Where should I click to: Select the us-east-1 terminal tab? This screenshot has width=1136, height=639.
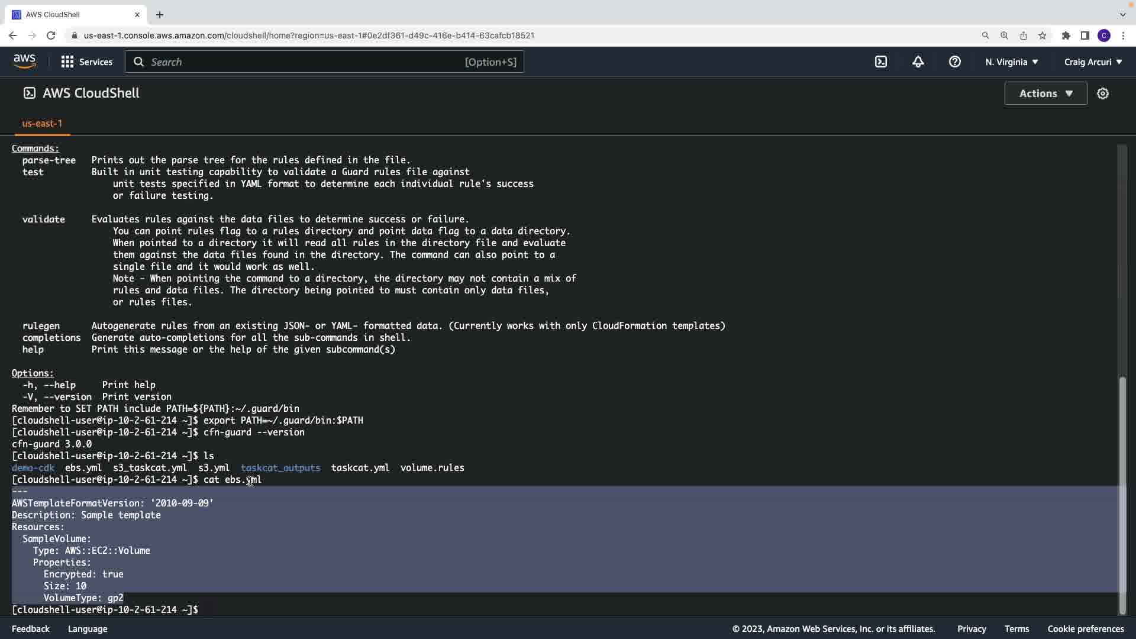coord(42,123)
